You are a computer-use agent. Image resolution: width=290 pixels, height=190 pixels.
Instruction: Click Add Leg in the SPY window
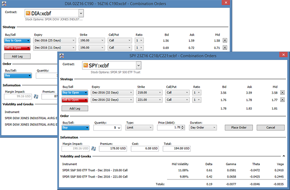coord(75,108)
